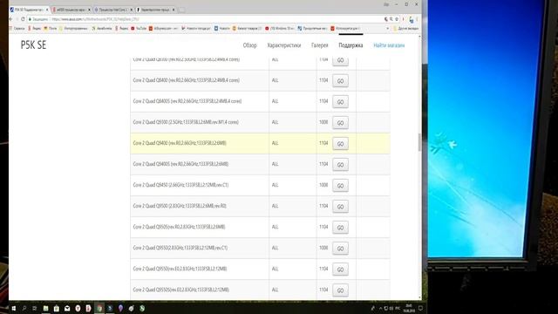Show hidden system tray icons
The height and width of the screenshot is (314, 558).
tap(380, 308)
